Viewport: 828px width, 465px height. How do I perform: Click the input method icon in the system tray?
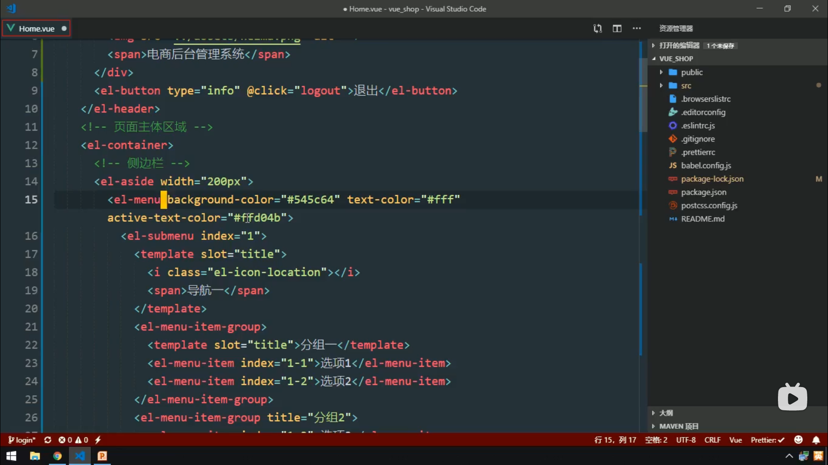point(819,456)
